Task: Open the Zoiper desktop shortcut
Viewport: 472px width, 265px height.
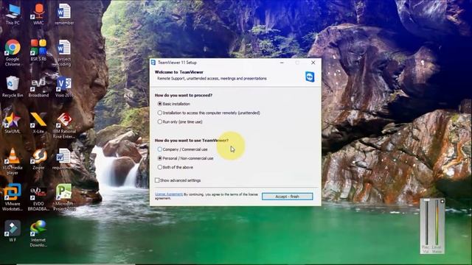Action: click(38, 159)
